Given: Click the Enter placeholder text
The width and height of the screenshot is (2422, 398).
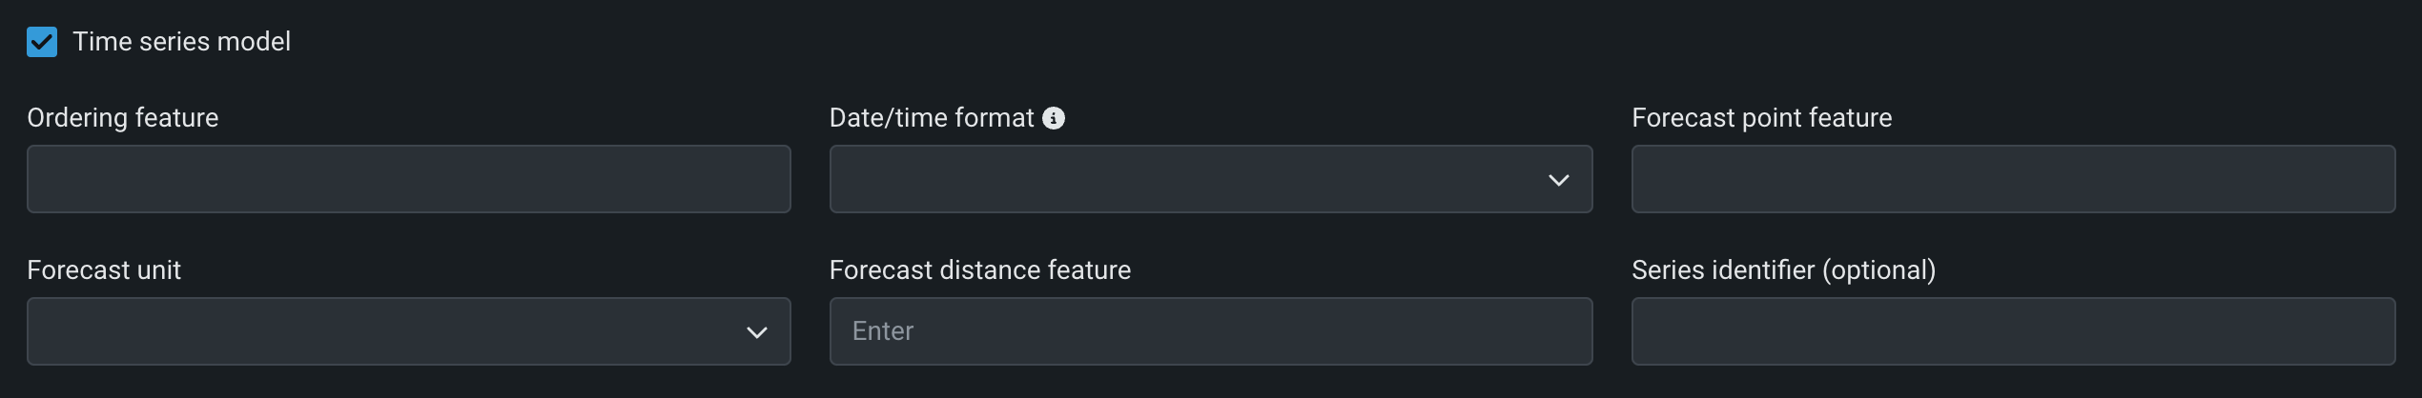Looking at the screenshot, I should pyautogui.click(x=883, y=331).
